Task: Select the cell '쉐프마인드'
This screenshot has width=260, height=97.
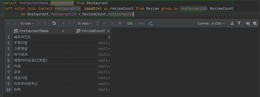Action: pos(40,37)
